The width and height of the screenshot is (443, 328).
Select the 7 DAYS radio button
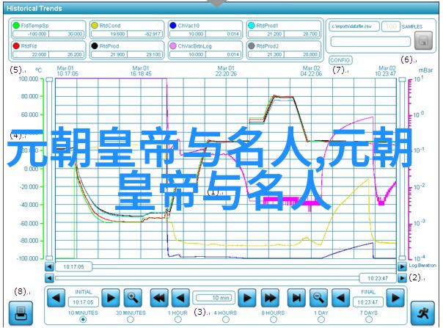369,319
